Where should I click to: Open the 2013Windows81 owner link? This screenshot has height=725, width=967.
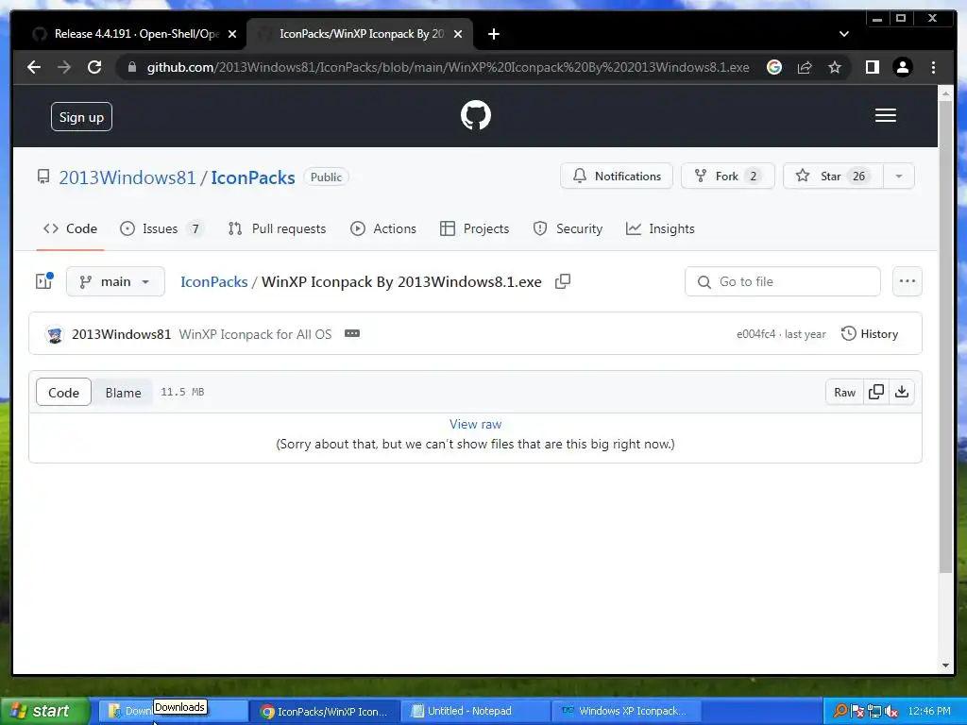(x=127, y=177)
